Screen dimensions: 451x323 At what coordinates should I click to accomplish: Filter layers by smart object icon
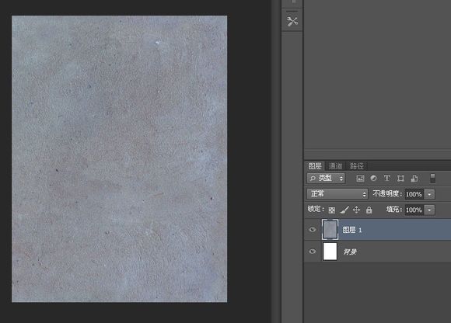point(414,179)
